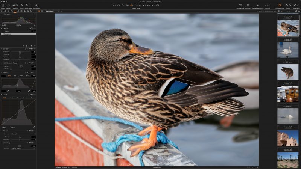Image resolution: width=301 pixels, height=169 pixels.
Task: Click the viewer zoom slider
Action: pos(267,11)
